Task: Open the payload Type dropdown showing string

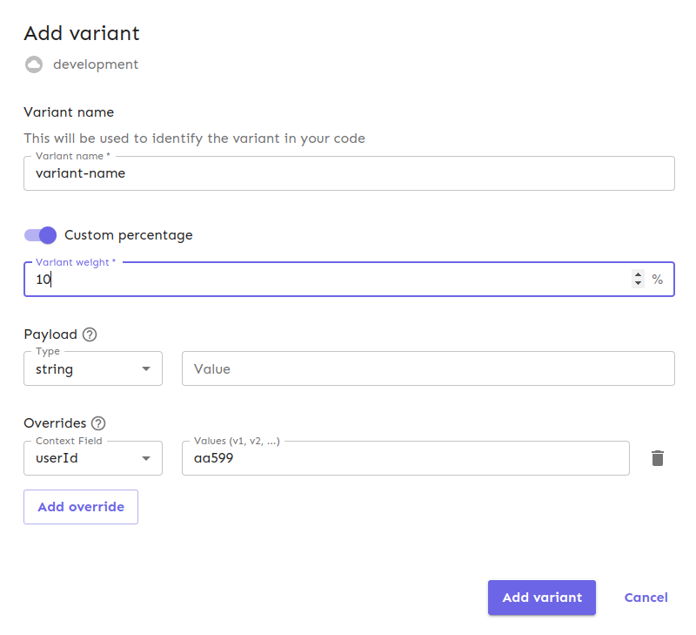Action: coord(87,368)
